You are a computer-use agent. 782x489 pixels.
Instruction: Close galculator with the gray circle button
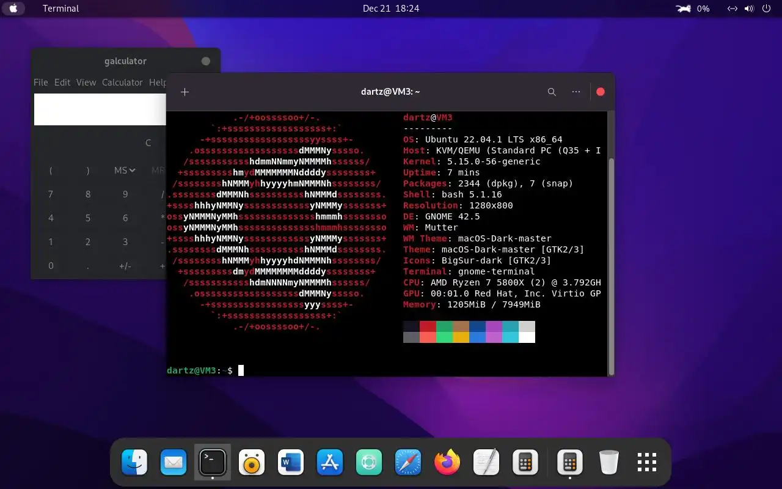tap(206, 61)
